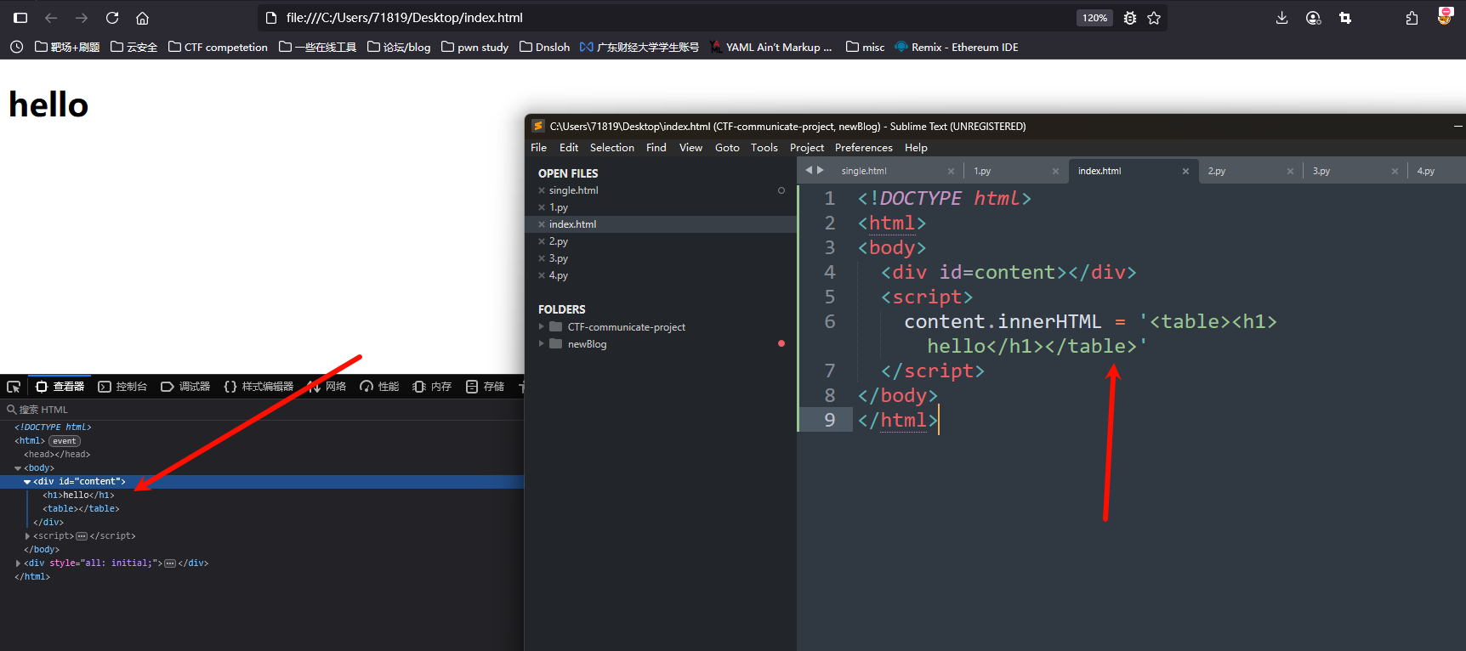Switch to the 控制台 Console tab
This screenshot has width=1466, height=651.
click(x=122, y=387)
